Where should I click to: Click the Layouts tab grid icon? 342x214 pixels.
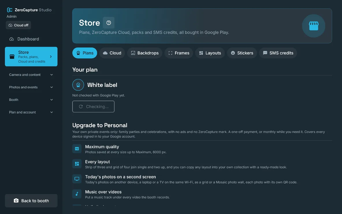coord(201,53)
